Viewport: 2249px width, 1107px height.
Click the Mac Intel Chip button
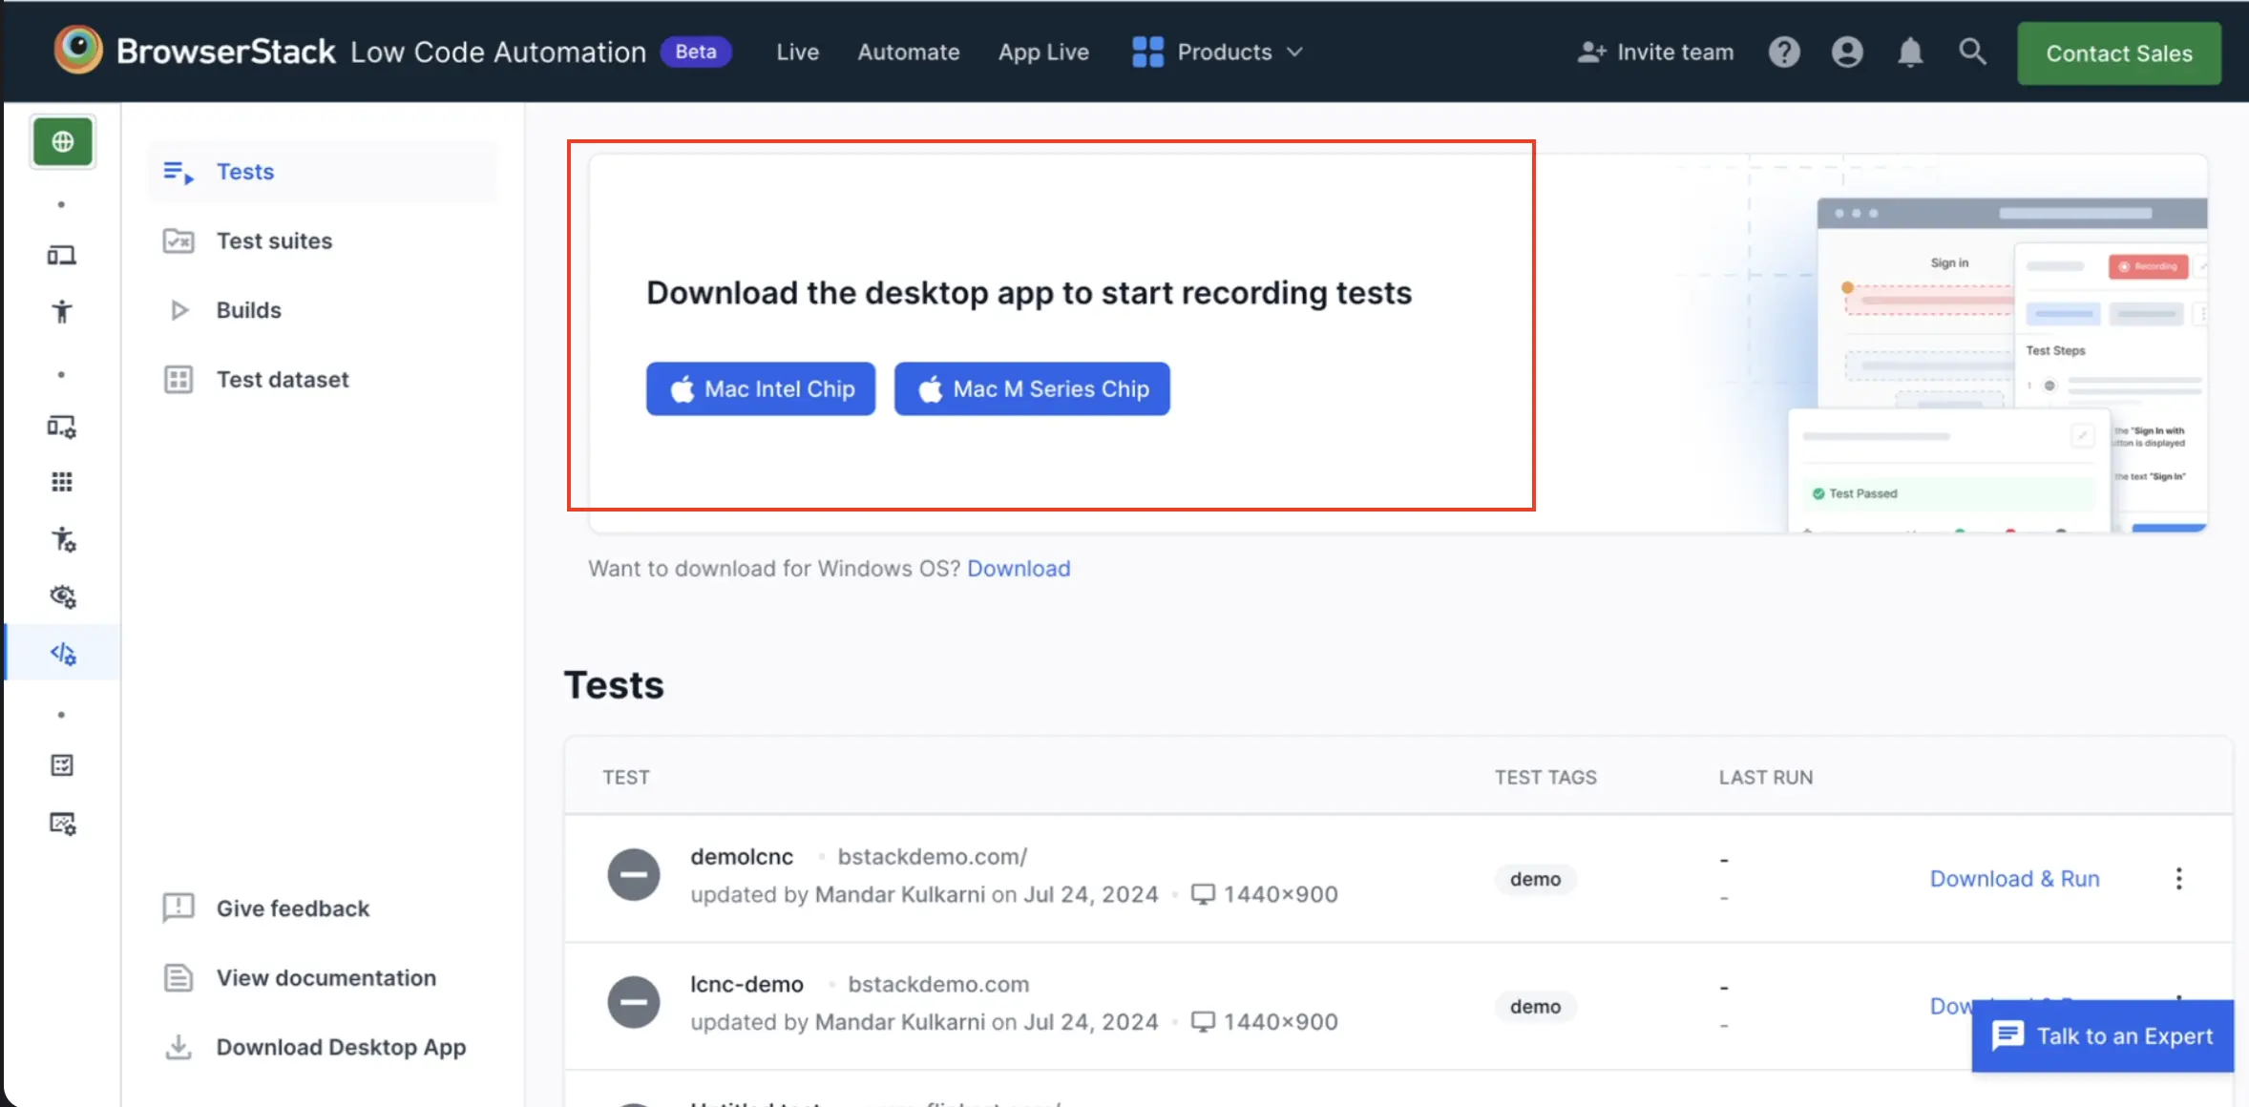(761, 389)
